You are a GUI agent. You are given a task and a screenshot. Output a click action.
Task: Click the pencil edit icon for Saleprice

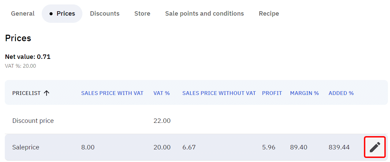(x=375, y=147)
